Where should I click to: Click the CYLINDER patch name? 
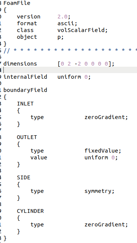point(30,211)
